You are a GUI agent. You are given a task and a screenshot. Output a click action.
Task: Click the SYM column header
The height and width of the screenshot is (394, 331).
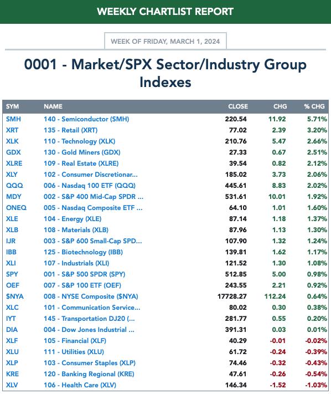[x=13, y=106]
